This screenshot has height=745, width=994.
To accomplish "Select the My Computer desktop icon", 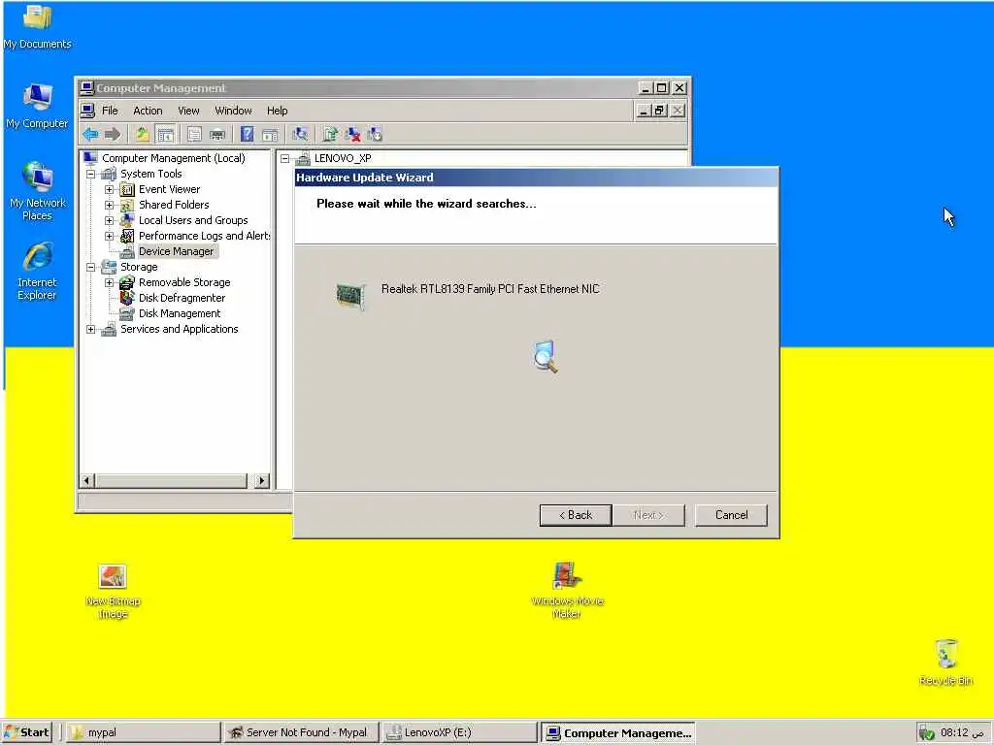I will [x=38, y=107].
